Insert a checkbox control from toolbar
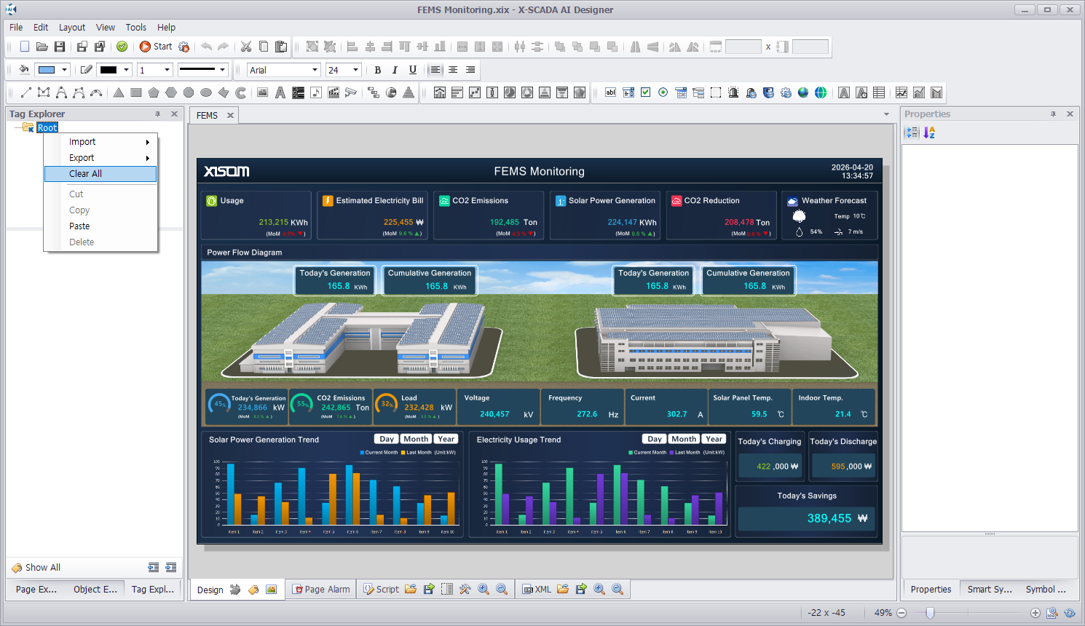1085x626 pixels. pos(645,92)
